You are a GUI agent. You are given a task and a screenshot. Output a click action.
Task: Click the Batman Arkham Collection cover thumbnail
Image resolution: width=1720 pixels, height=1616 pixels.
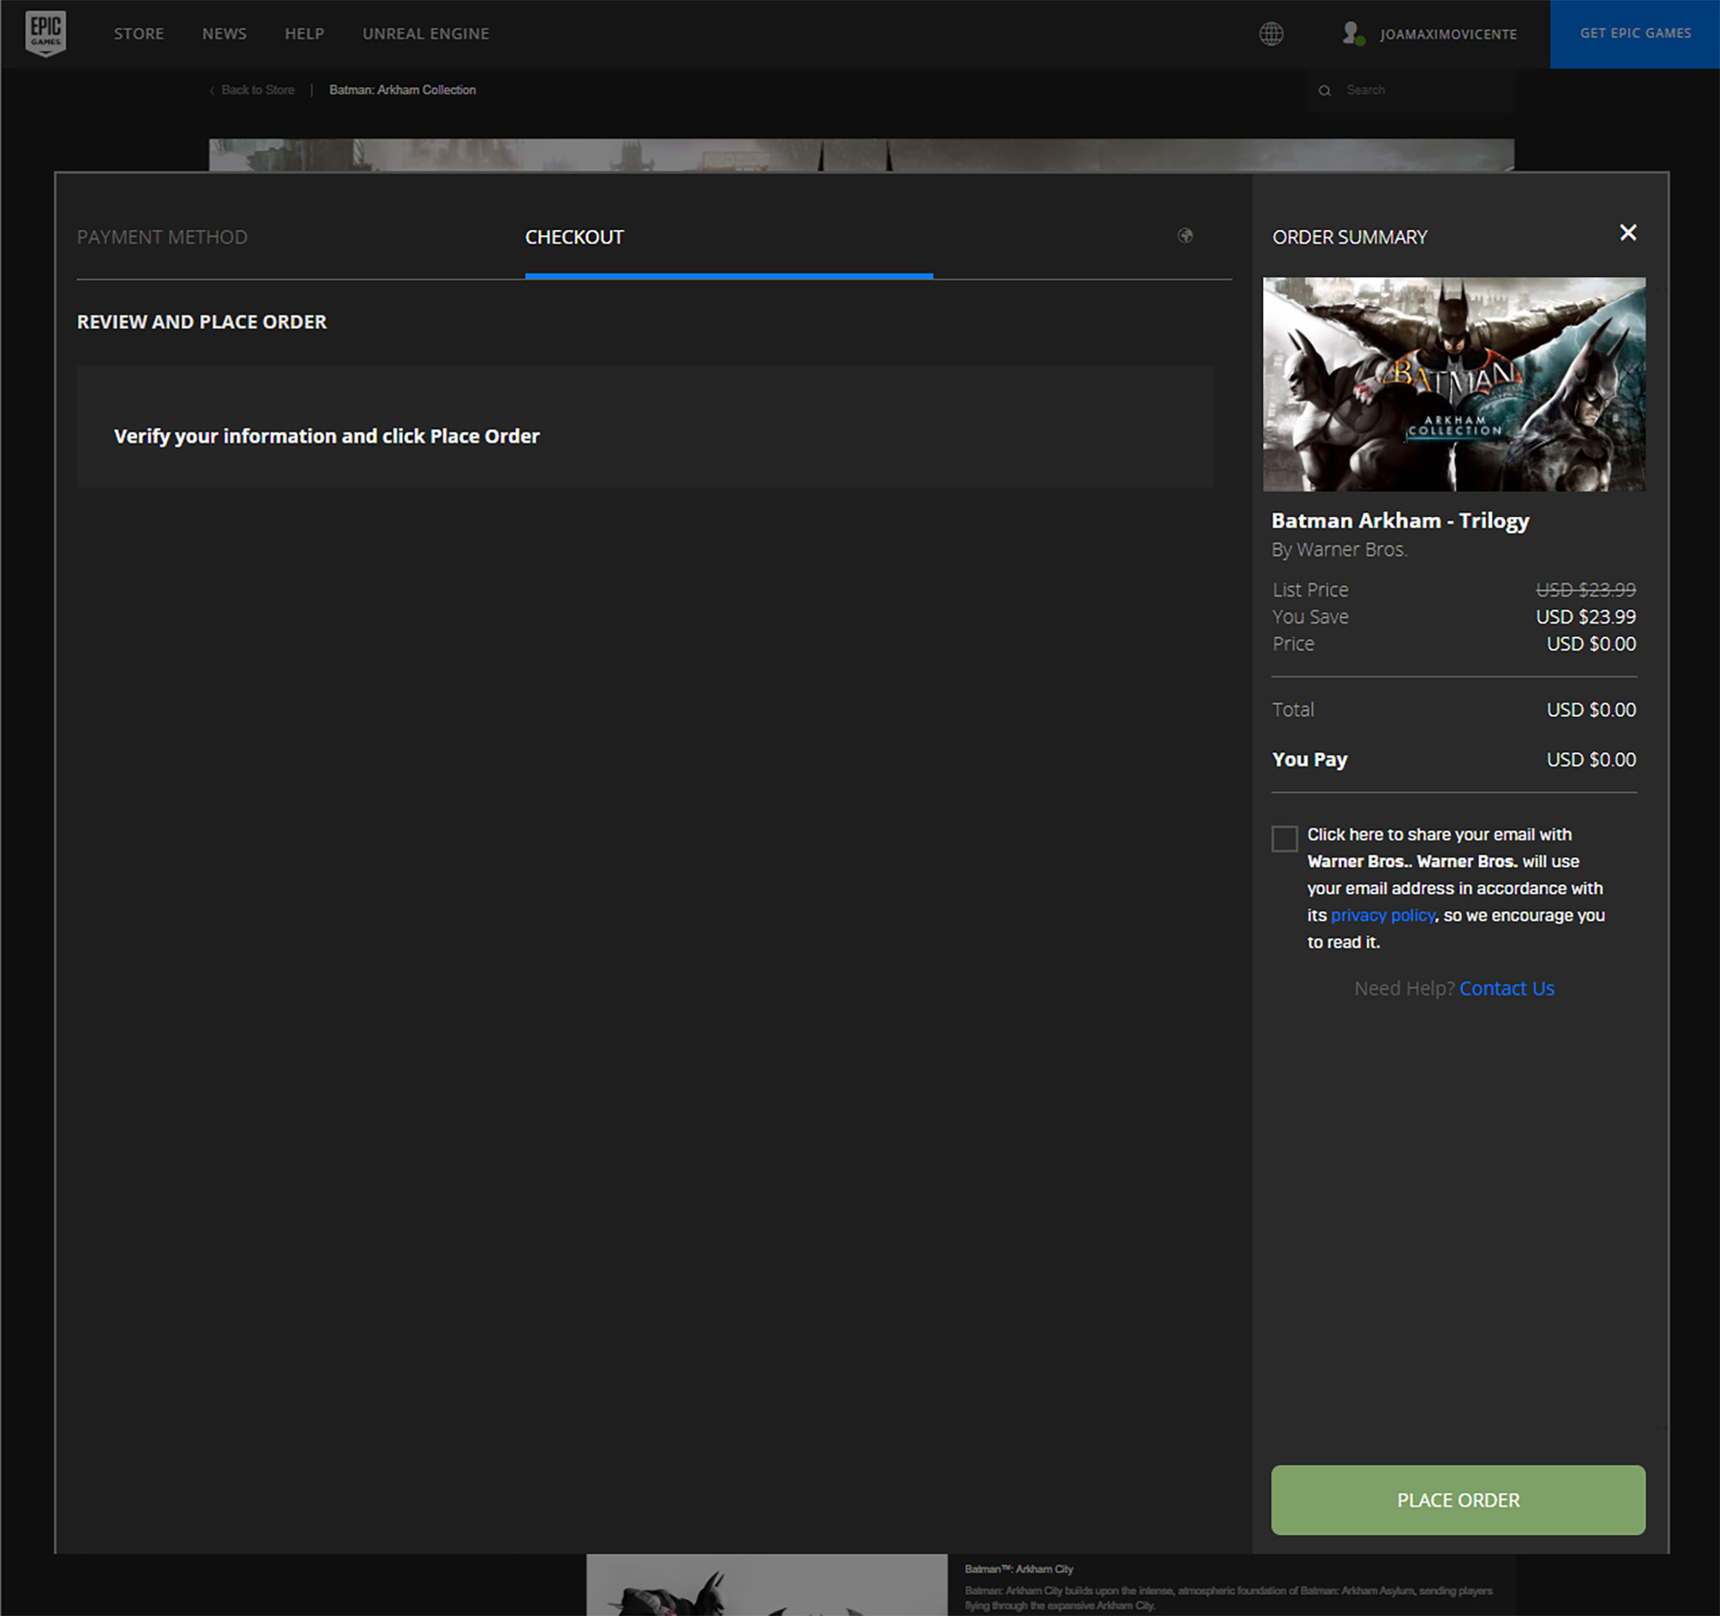1454,384
